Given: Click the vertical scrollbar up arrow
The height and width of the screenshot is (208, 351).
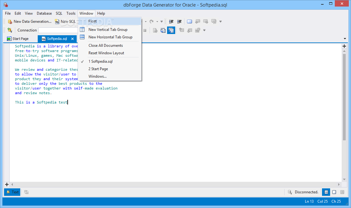Looking at the screenshot, I should 344,51.
